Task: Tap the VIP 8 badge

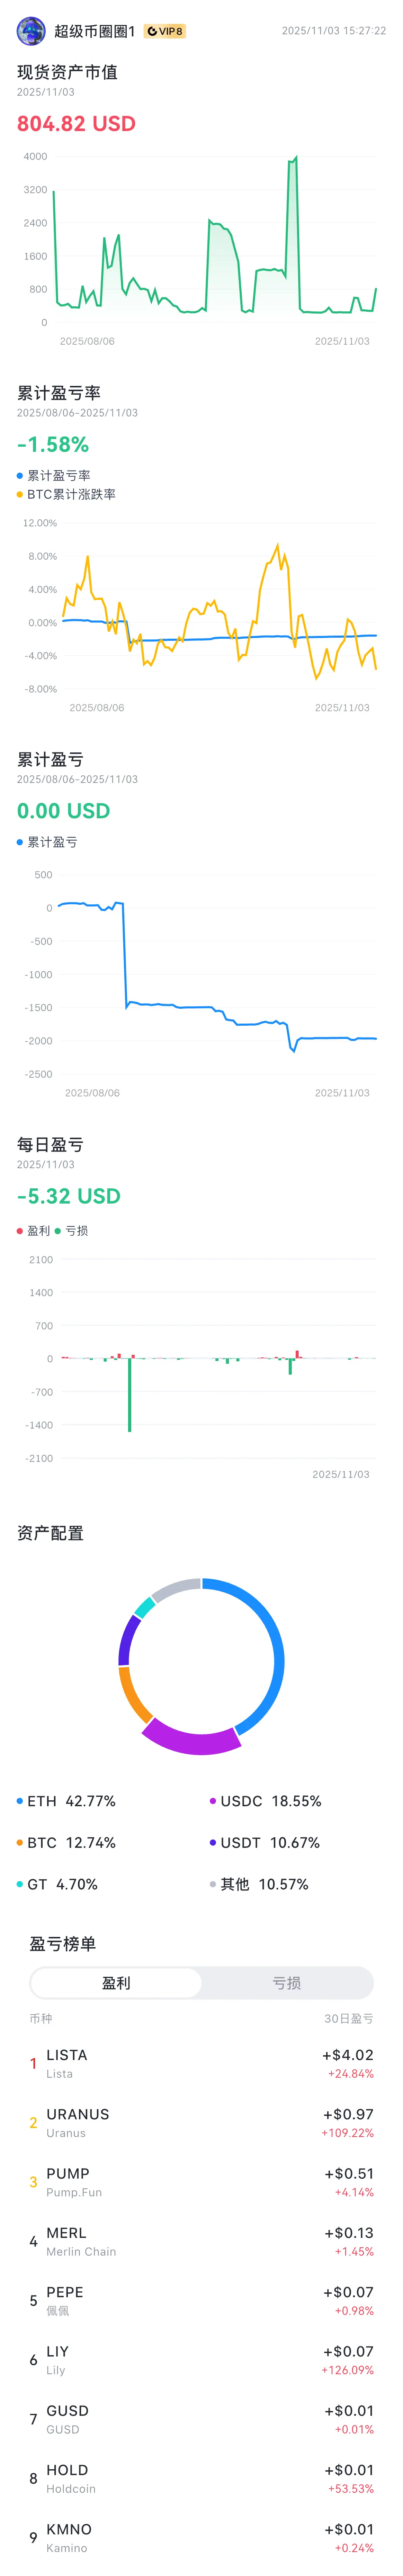Action: [164, 31]
